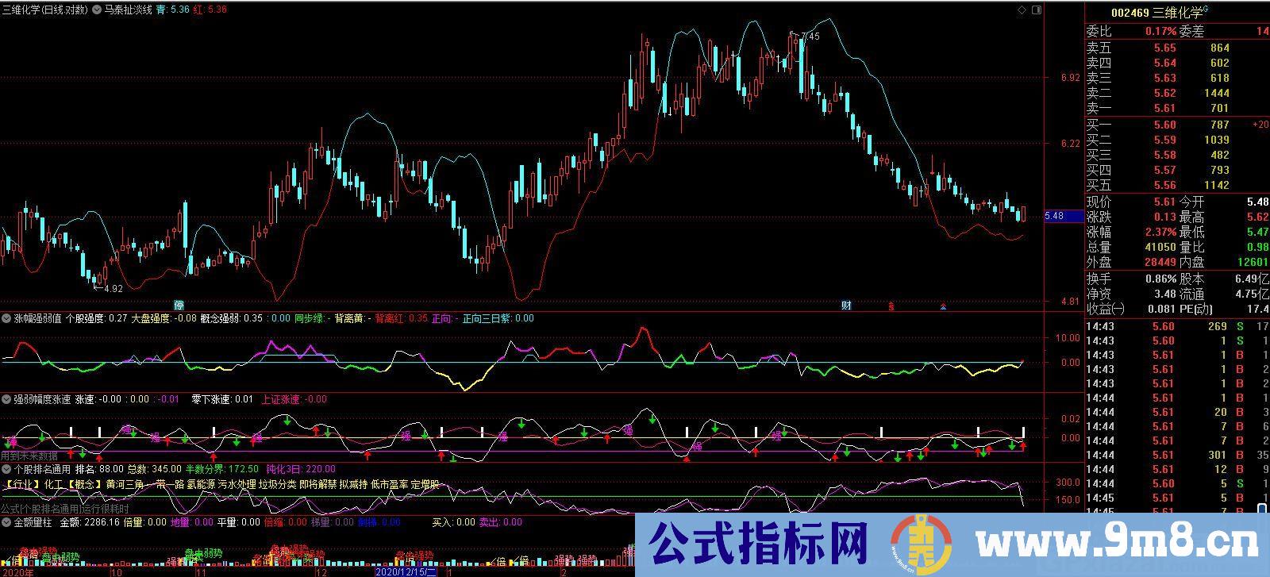The width and height of the screenshot is (1270, 577).
Task: Expand the 马泰扯淡线 indicator dropdown arrow
Action: point(97,10)
